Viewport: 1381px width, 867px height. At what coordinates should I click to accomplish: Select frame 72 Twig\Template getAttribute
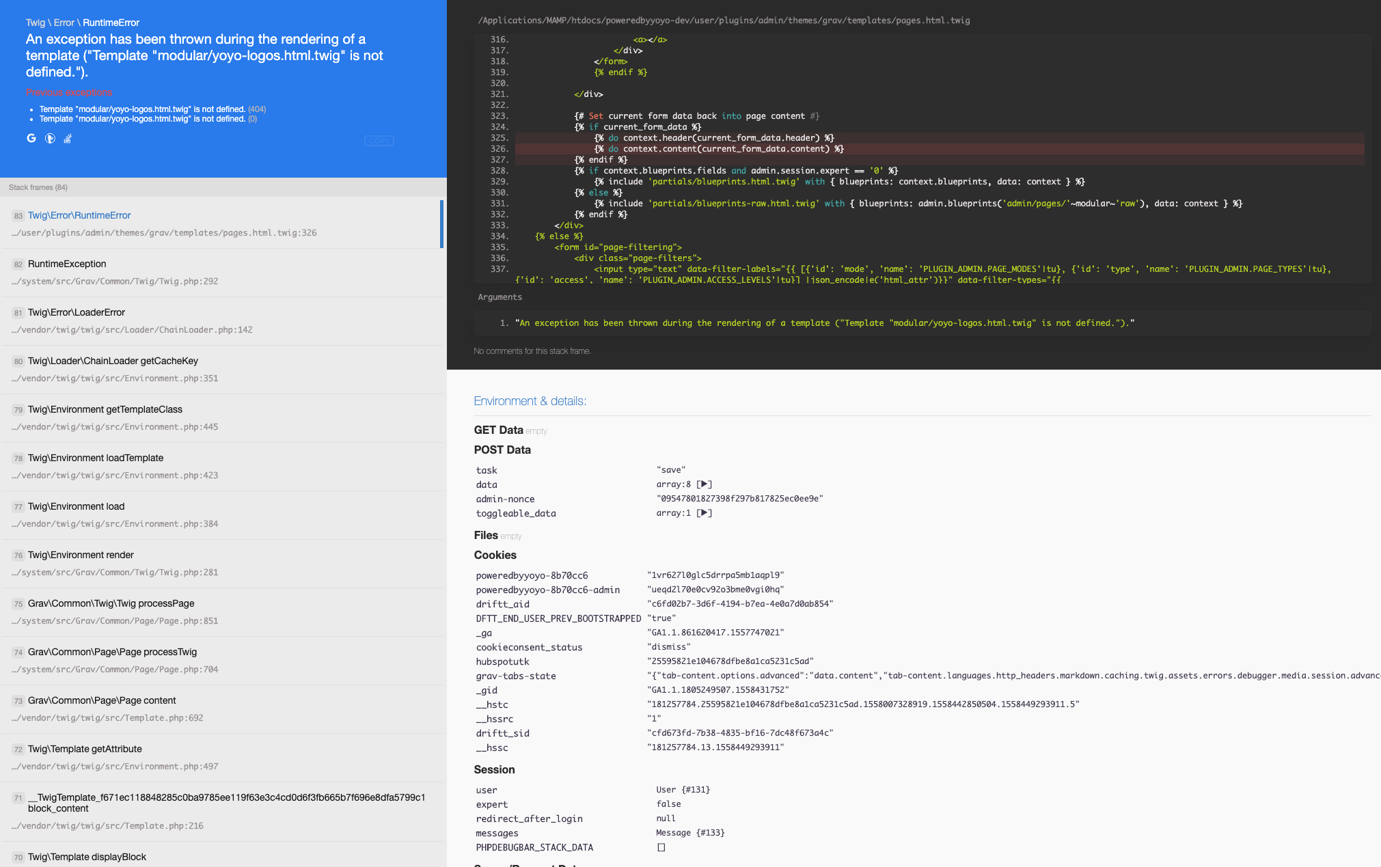[222, 758]
